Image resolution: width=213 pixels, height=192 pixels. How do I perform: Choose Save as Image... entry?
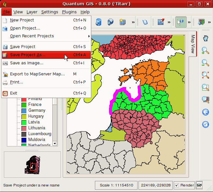pos(46,63)
